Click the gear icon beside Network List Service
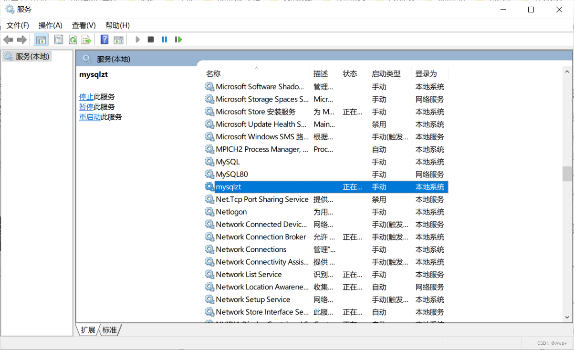The image size is (574, 350). coord(209,274)
